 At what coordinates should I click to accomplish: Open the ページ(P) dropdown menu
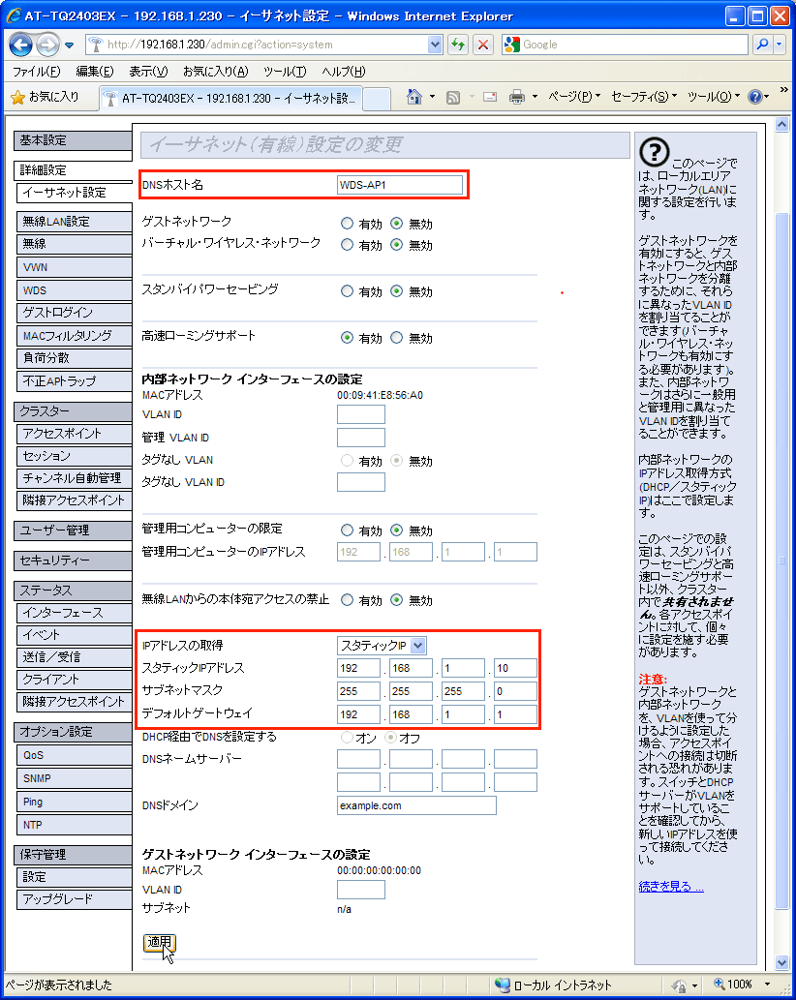pyautogui.click(x=574, y=97)
